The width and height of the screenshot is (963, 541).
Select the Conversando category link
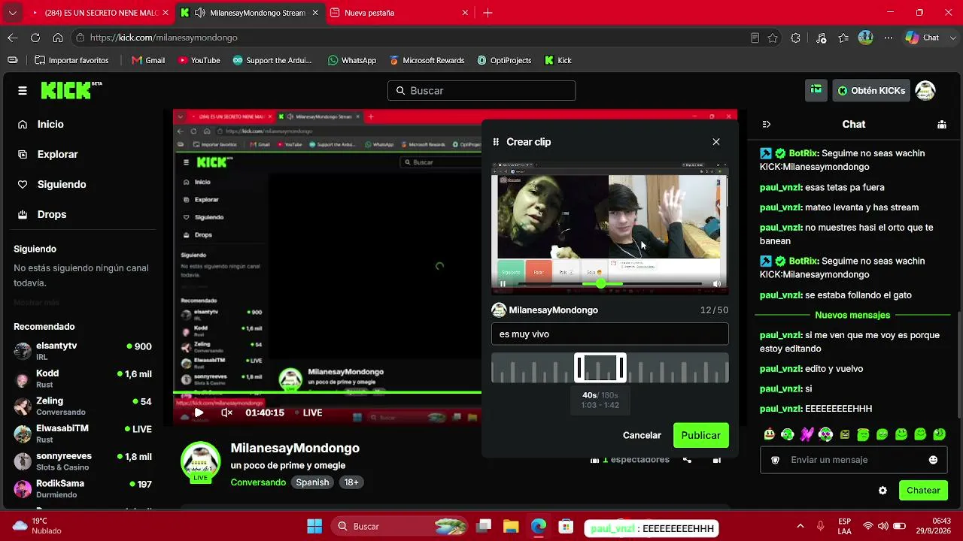258,482
